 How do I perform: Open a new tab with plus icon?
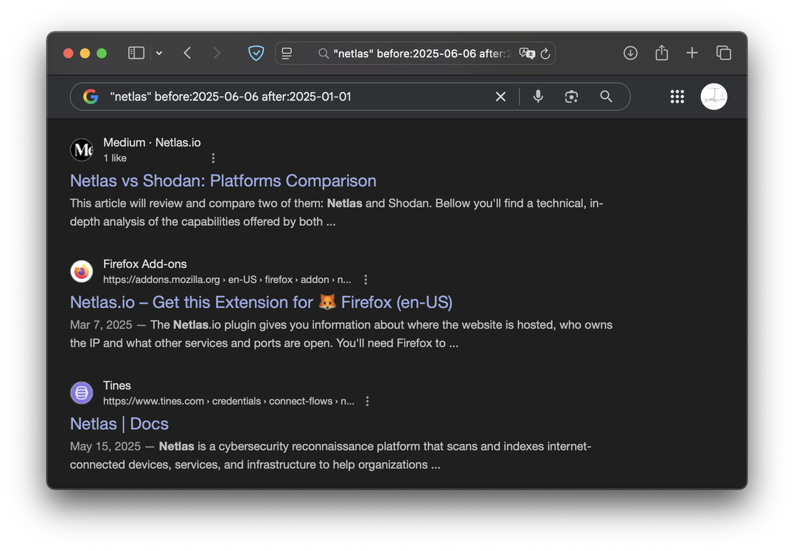[x=692, y=53]
